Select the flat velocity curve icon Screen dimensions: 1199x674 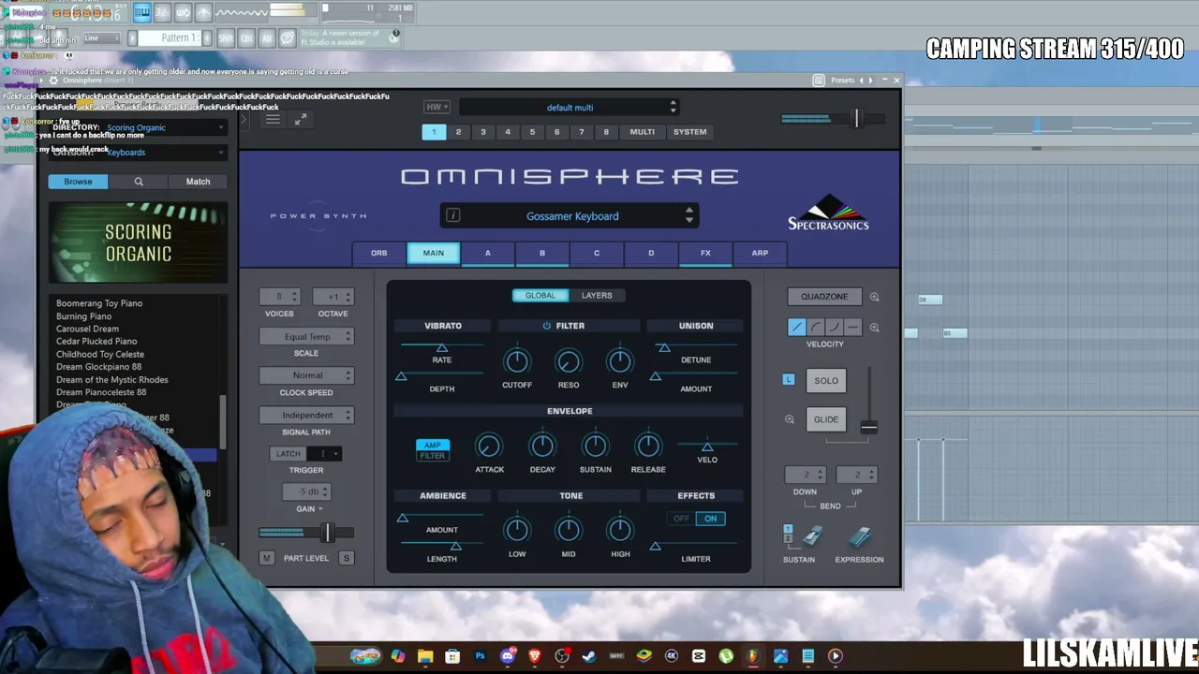tap(852, 327)
